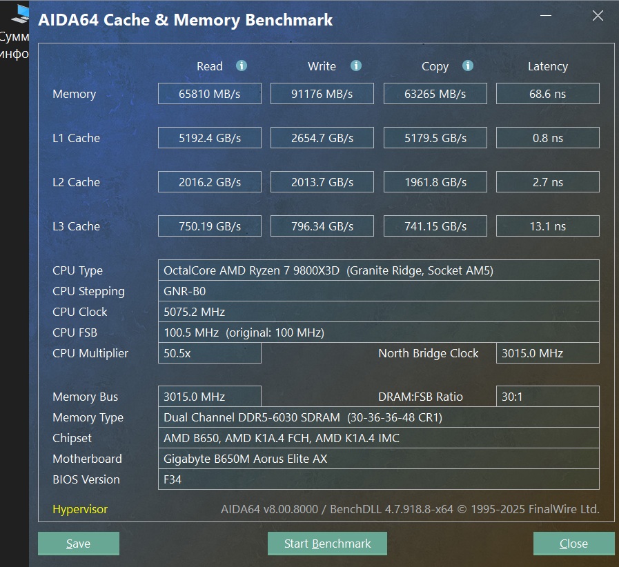This screenshot has height=567, width=619.
Task: Click the L2 Cache row label
Action: [76, 182]
